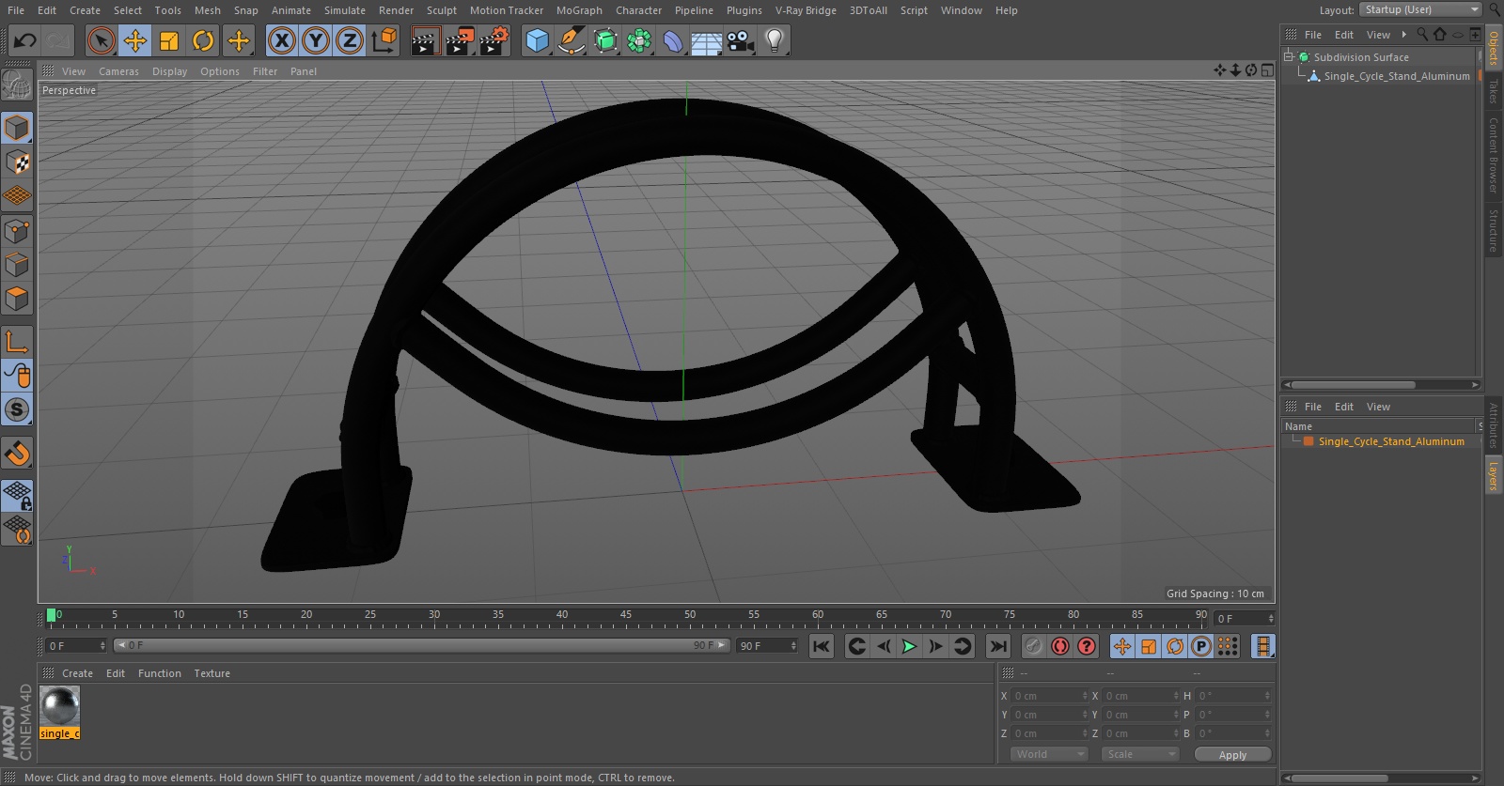Enable Axis mode
Screen dimensions: 1504x786
[17, 342]
